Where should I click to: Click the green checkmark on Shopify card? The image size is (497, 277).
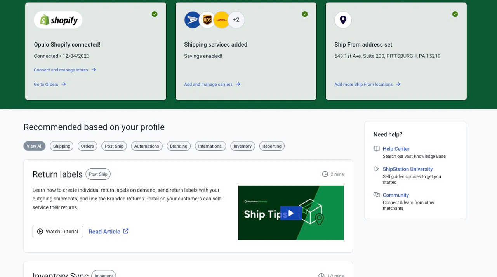[155, 14]
